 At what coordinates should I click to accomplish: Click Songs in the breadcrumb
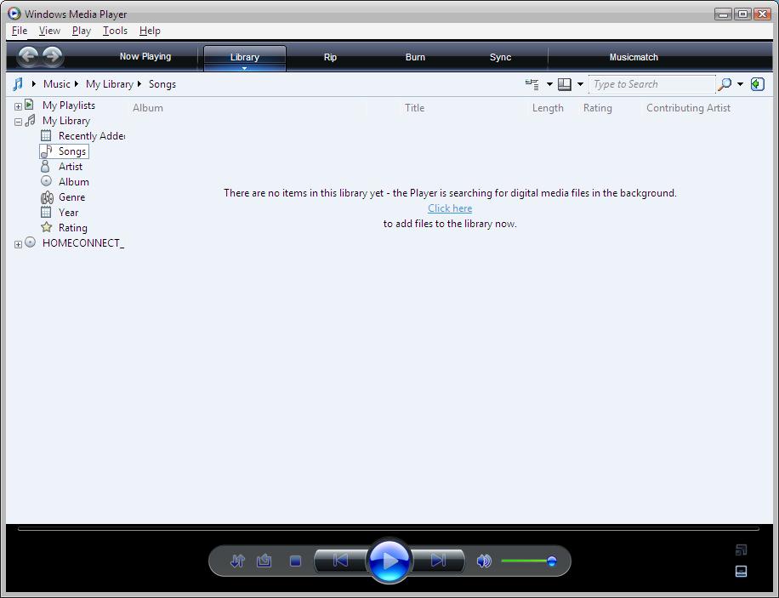coord(162,84)
